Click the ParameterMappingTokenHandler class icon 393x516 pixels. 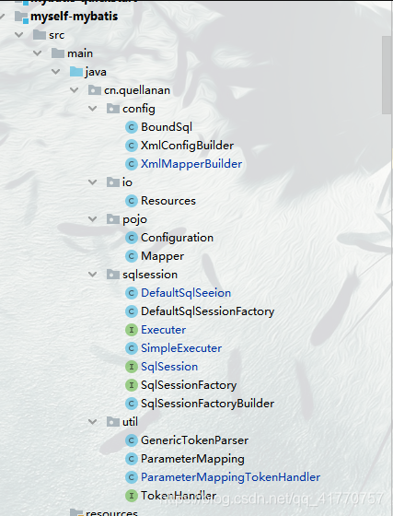coord(132,477)
